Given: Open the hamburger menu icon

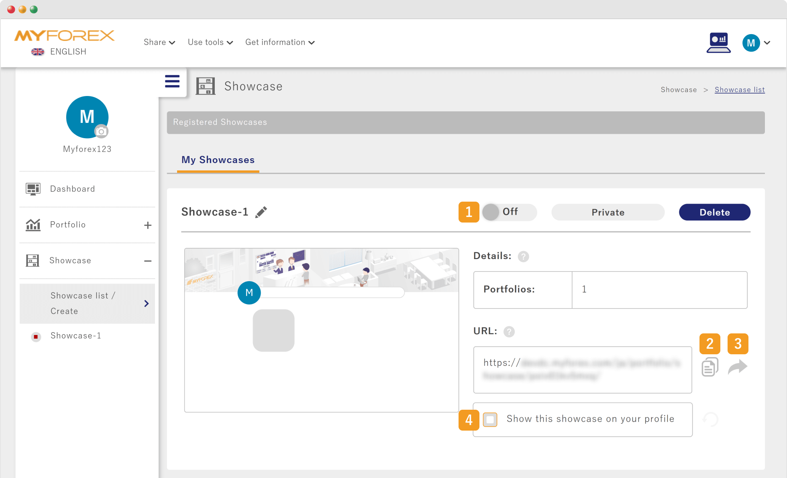Looking at the screenshot, I should click(172, 82).
